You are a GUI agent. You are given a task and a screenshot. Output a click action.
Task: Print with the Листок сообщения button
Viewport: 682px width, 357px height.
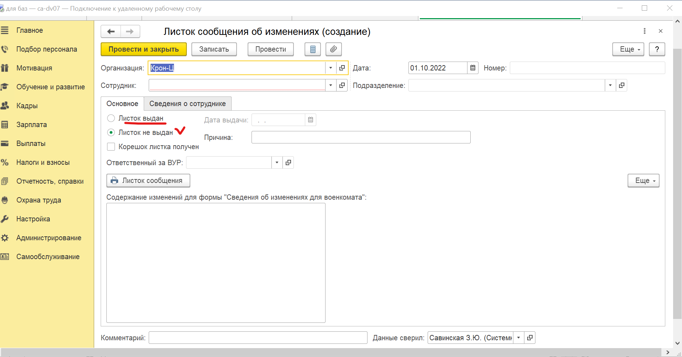click(x=148, y=180)
